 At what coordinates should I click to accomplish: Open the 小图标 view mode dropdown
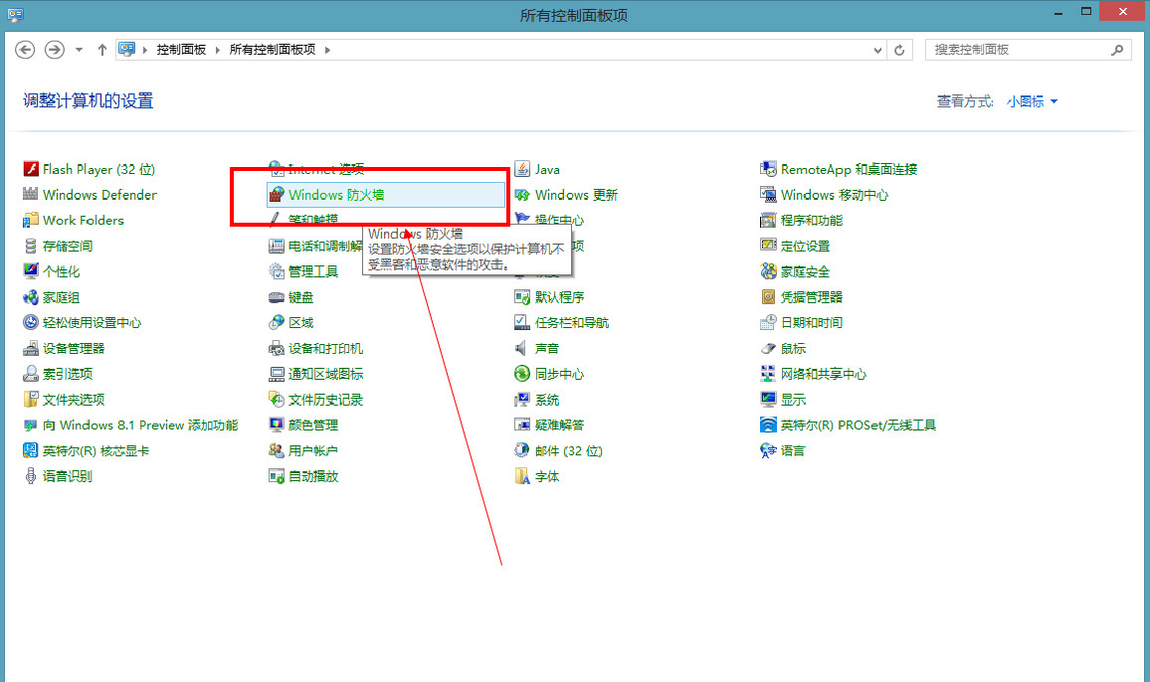click(1032, 101)
